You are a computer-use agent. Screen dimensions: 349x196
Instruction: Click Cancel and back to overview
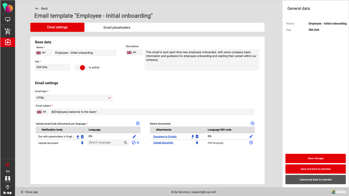click(x=316, y=180)
